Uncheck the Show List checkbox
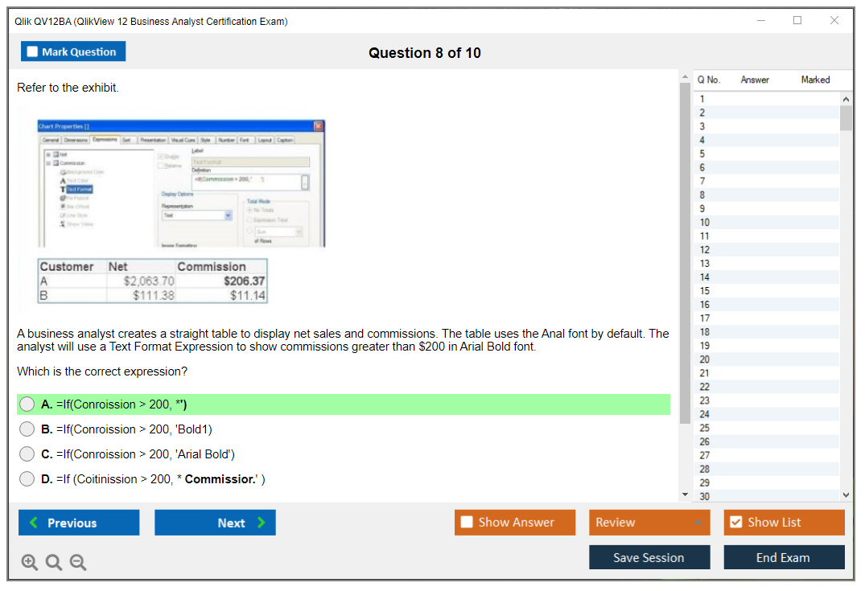The height and width of the screenshot is (591, 865). tap(735, 523)
